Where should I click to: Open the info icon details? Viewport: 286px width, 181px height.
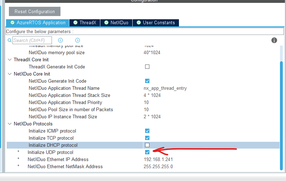click(x=274, y=40)
